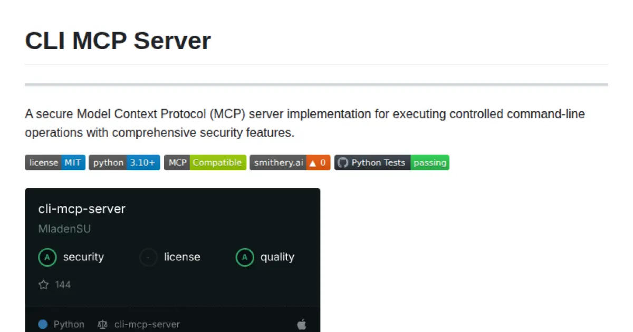
Task: Click the MCP Compatible badge
Action: [205, 162]
